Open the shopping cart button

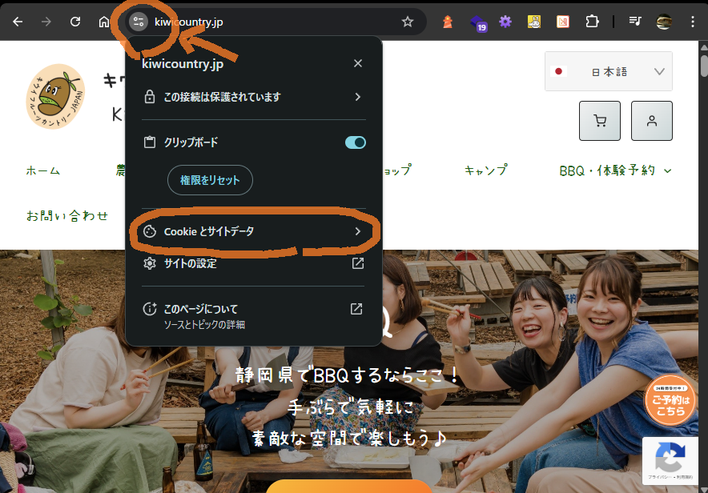point(599,121)
